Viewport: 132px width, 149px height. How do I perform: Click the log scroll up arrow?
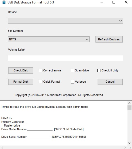point(129,103)
